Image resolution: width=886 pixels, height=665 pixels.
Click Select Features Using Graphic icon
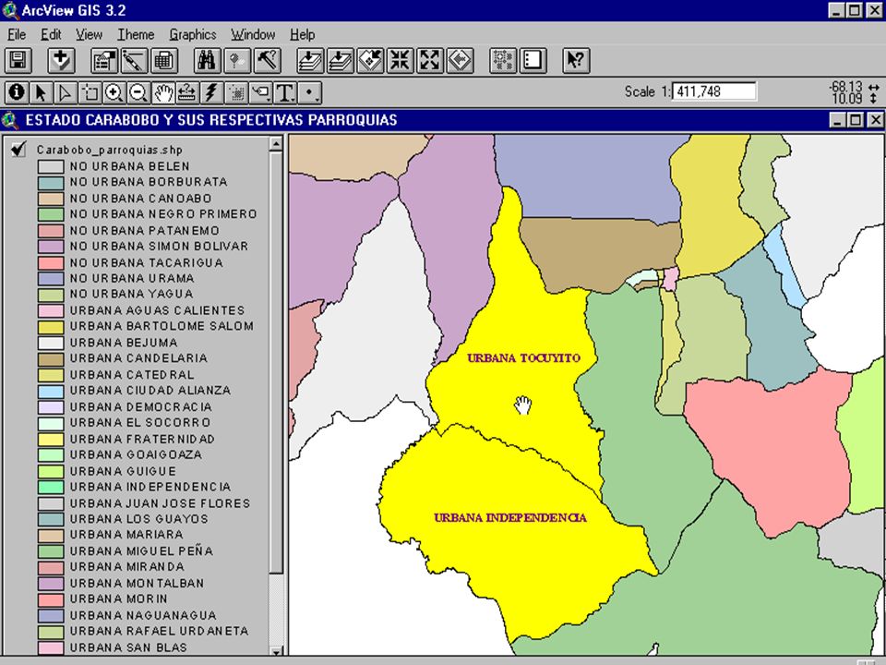coord(503,61)
